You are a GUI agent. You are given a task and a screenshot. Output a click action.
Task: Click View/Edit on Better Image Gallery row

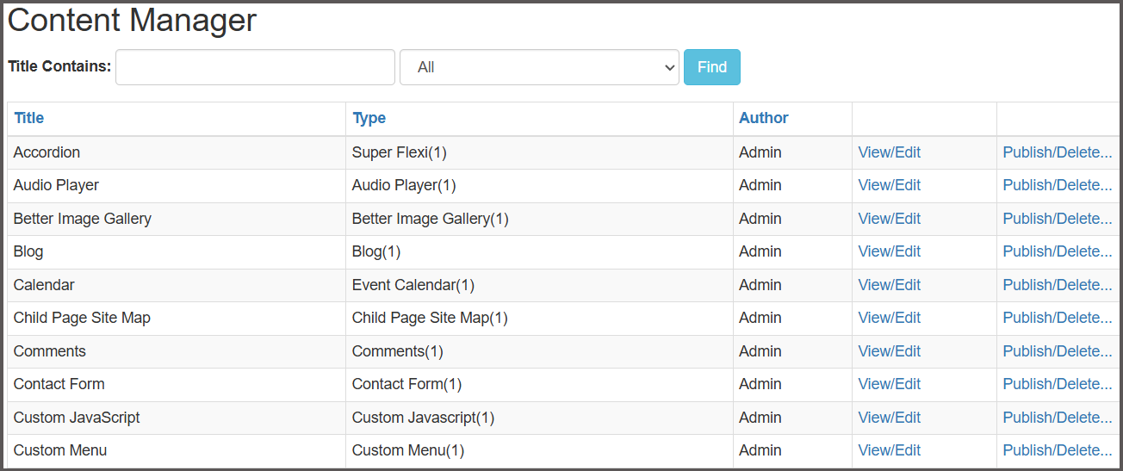(889, 219)
